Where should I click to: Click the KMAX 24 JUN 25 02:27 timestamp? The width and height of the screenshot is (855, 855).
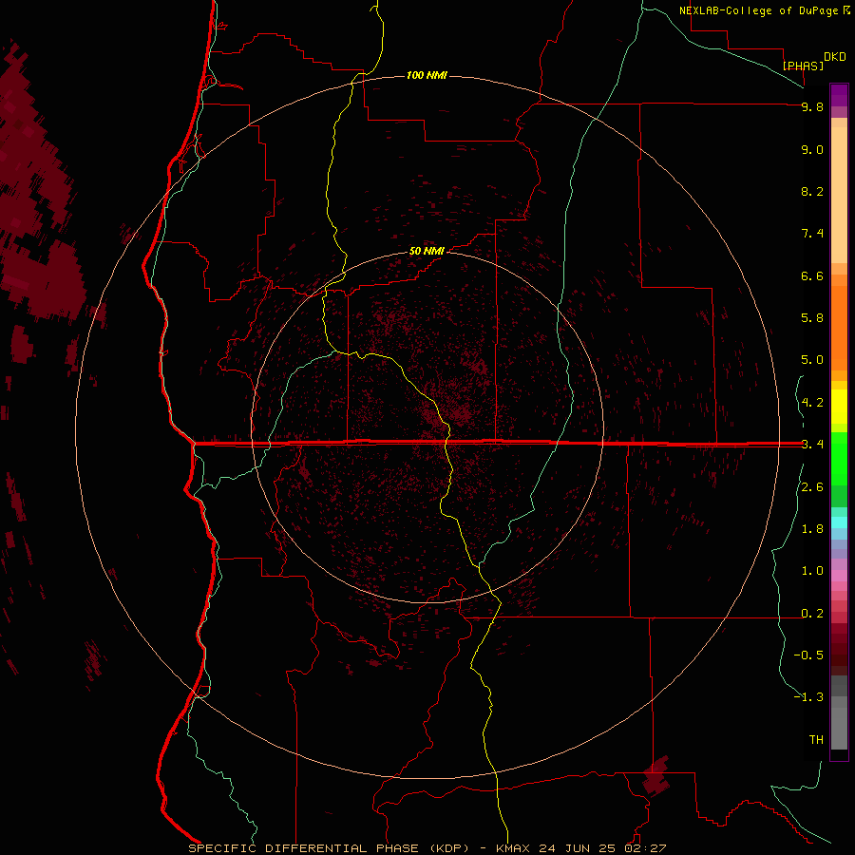click(x=581, y=848)
